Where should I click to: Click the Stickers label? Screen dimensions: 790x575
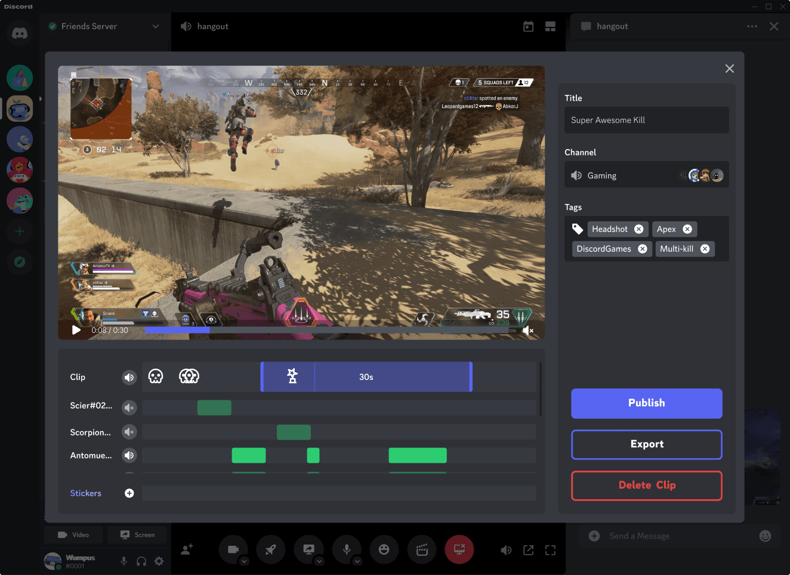tap(85, 493)
